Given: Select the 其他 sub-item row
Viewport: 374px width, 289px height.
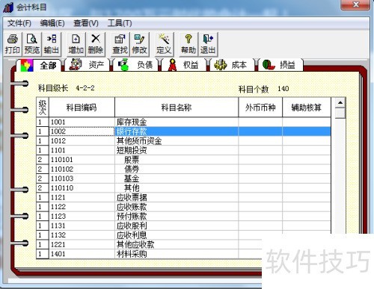Looking at the screenshot, I should 184,188.
